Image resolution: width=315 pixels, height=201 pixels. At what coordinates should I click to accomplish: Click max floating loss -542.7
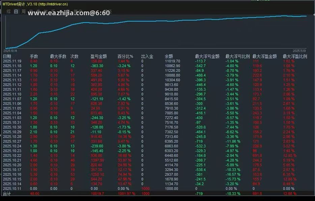tap(200, 66)
